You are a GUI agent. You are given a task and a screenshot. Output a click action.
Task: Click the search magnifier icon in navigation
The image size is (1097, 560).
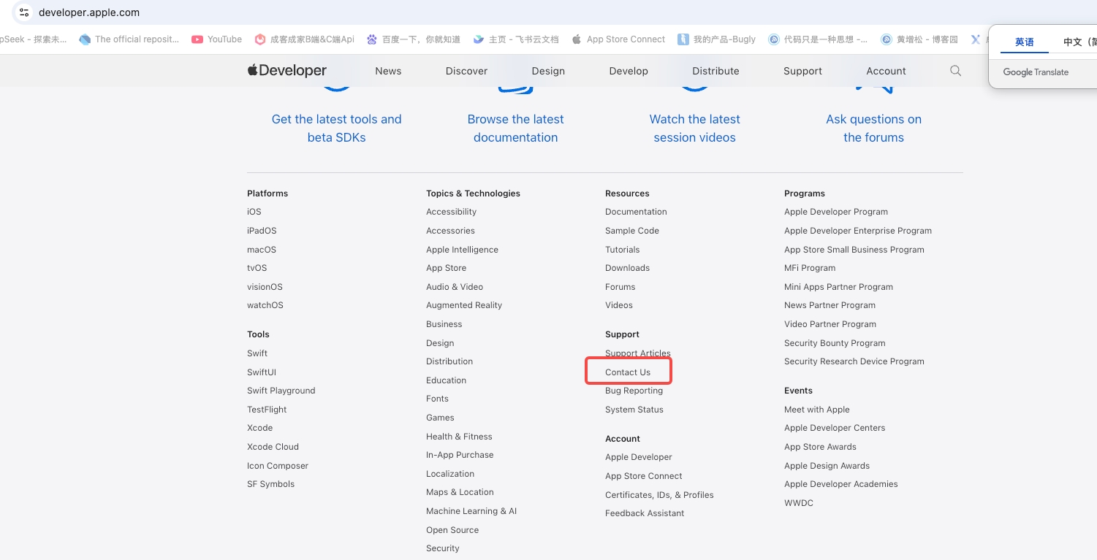955,71
